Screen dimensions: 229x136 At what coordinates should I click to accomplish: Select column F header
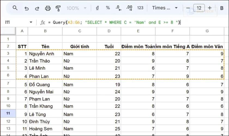[x=173, y=31]
